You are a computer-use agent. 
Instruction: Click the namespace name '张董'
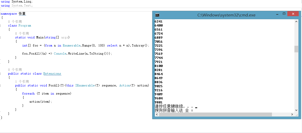(22, 14)
